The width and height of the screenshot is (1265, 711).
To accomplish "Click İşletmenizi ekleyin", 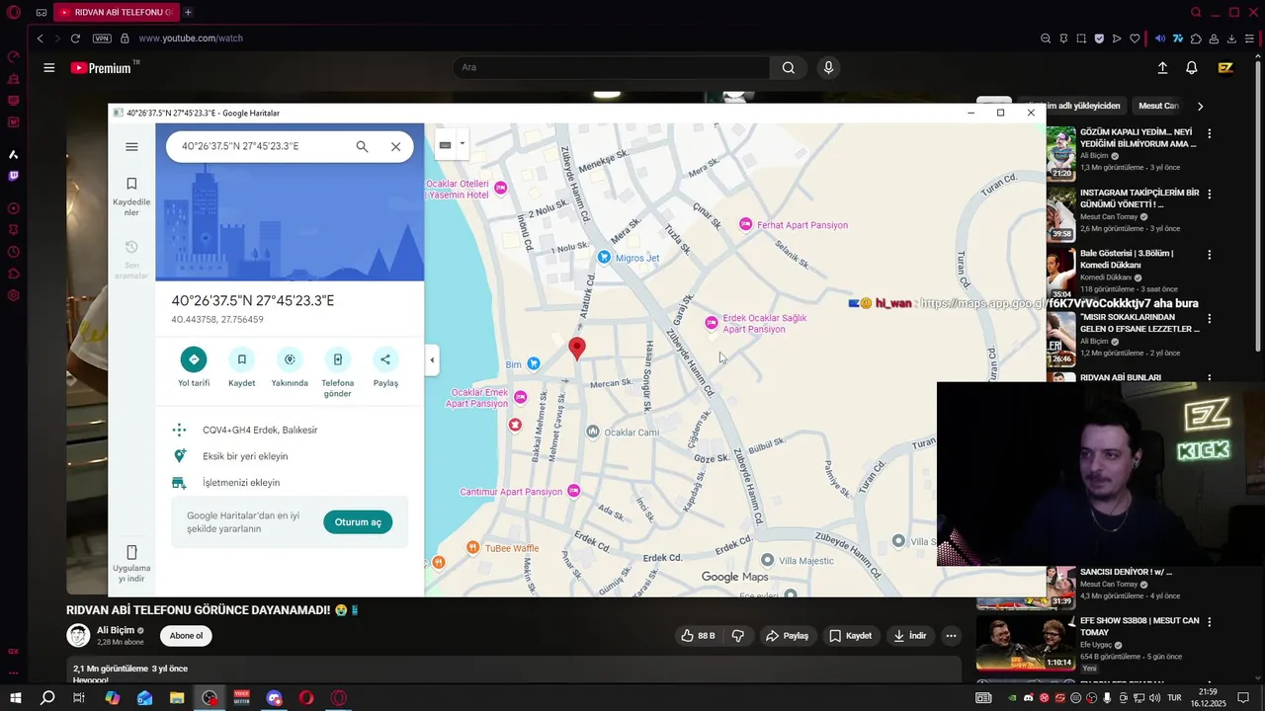I will click(241, 483).
